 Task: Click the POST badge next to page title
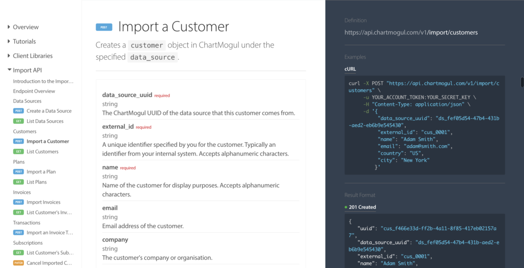(104, 28)
